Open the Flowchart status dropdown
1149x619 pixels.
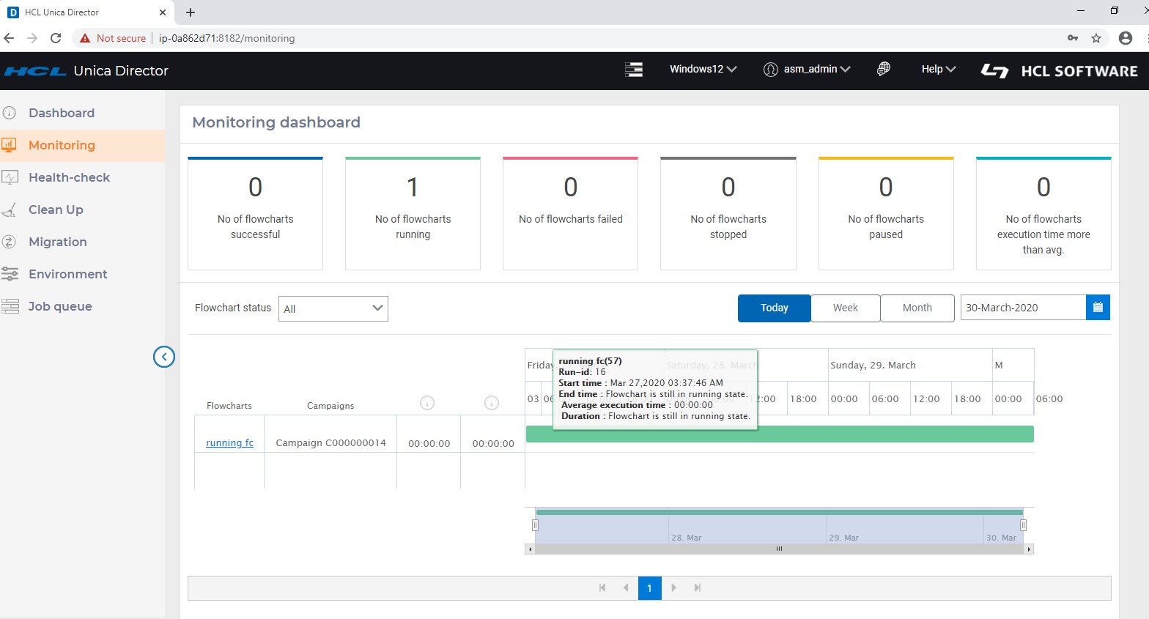tap(333, 308)
